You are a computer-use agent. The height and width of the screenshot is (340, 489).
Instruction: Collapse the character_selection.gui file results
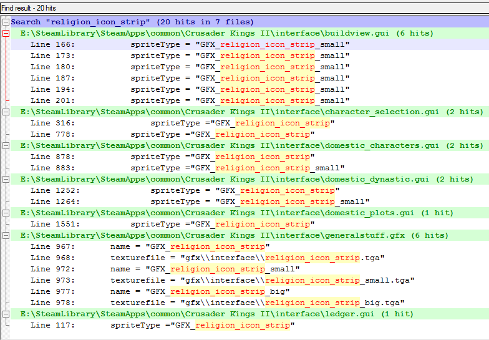pos(6,112)
